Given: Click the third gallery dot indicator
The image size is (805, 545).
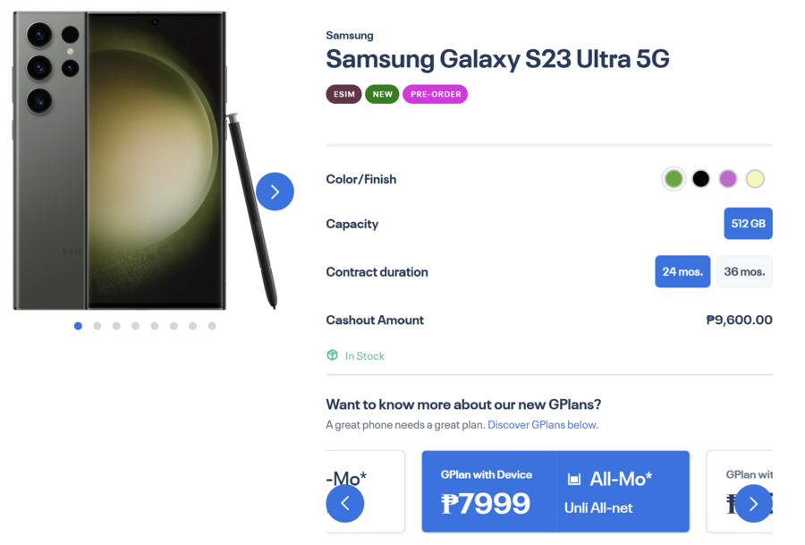Looking at the screenshot, I should [115, 326].
